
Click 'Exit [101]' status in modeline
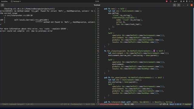point(90,104)
